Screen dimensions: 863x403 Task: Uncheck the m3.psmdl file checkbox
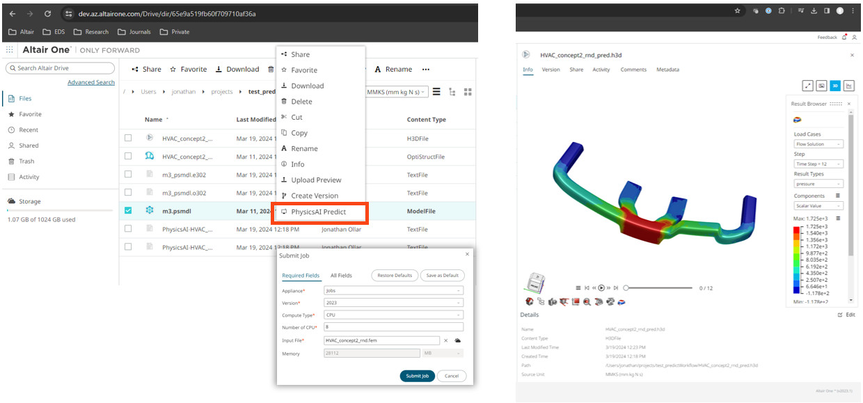tap(128, 211)
